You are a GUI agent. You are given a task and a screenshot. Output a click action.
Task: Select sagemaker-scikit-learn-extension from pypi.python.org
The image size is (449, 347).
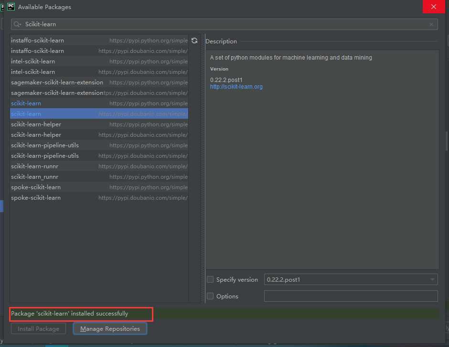coord(99,82)
